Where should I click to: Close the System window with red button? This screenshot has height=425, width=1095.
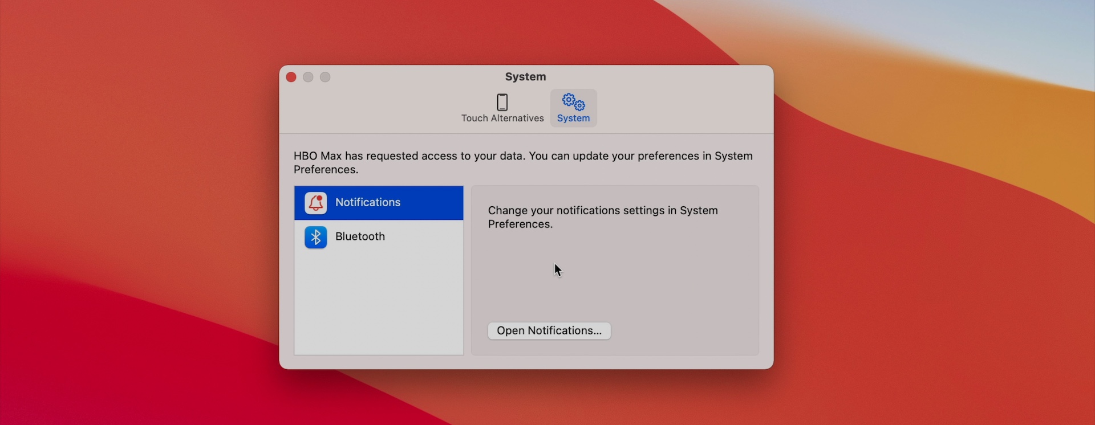[291, 77]
